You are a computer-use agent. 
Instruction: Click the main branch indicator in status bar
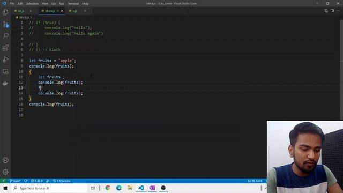15,181
